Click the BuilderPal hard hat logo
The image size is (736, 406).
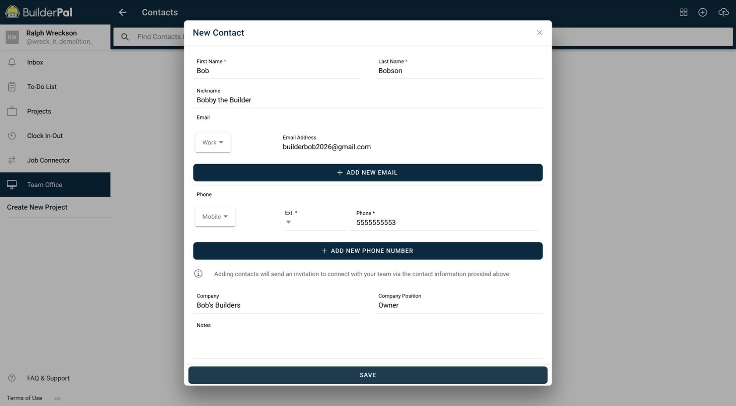12,12
